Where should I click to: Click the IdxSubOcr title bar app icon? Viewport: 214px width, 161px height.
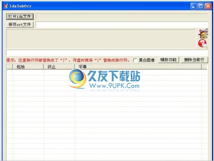[x=6, y=6]
